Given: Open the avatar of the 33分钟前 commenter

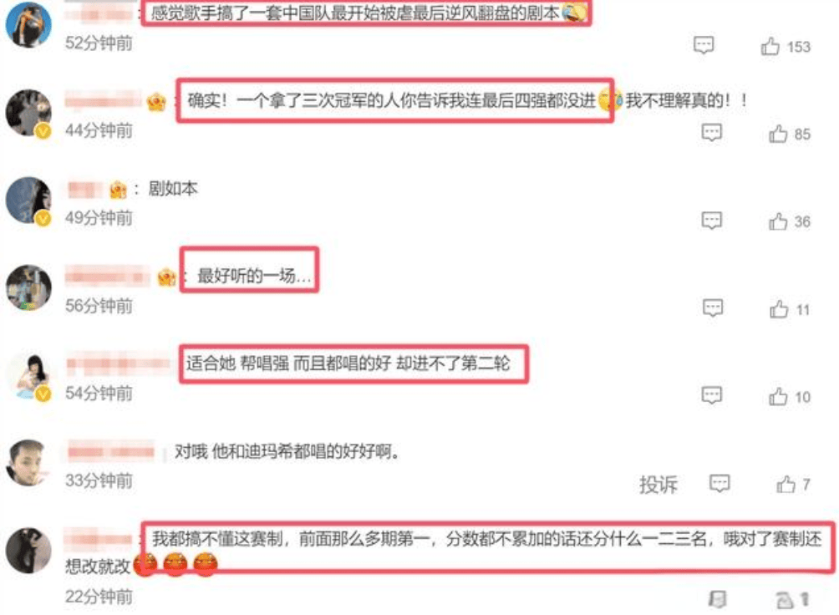Looking at the screenshot, I should [27, 463].
